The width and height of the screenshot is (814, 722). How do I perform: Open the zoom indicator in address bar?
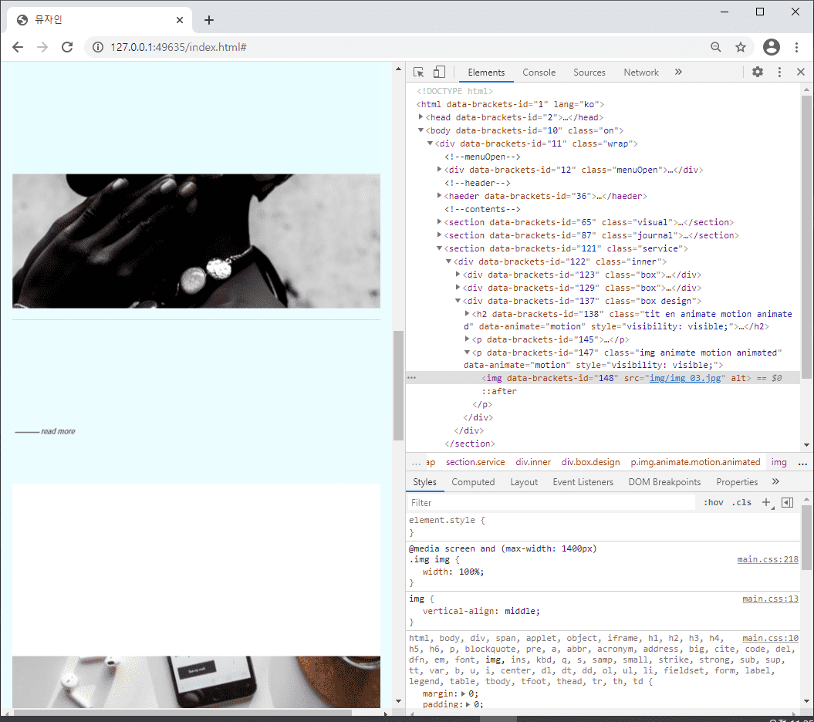[x=716, y=47]
